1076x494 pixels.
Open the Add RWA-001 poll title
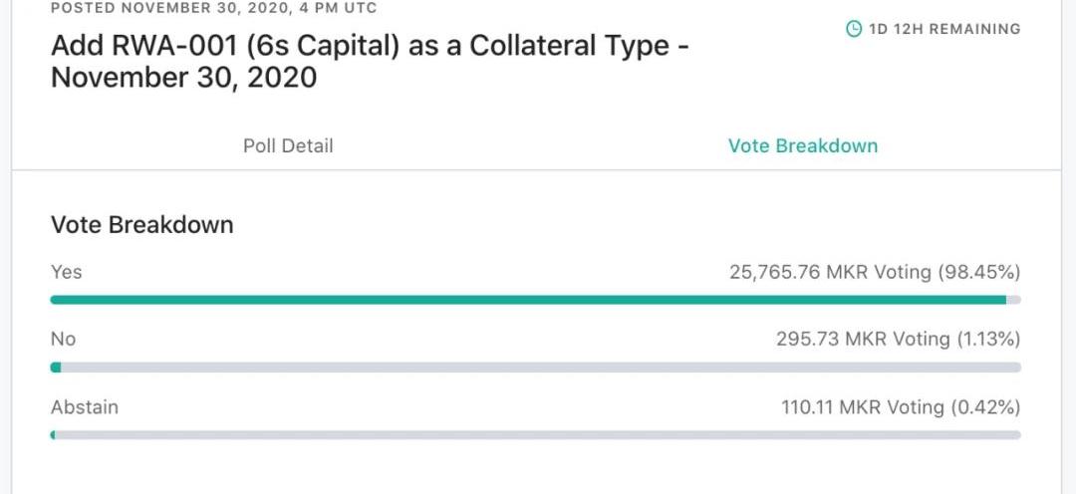(x=369, y=61)
